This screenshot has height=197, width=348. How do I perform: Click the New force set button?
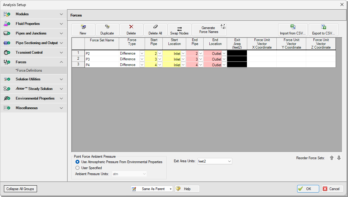click(83, 30)
